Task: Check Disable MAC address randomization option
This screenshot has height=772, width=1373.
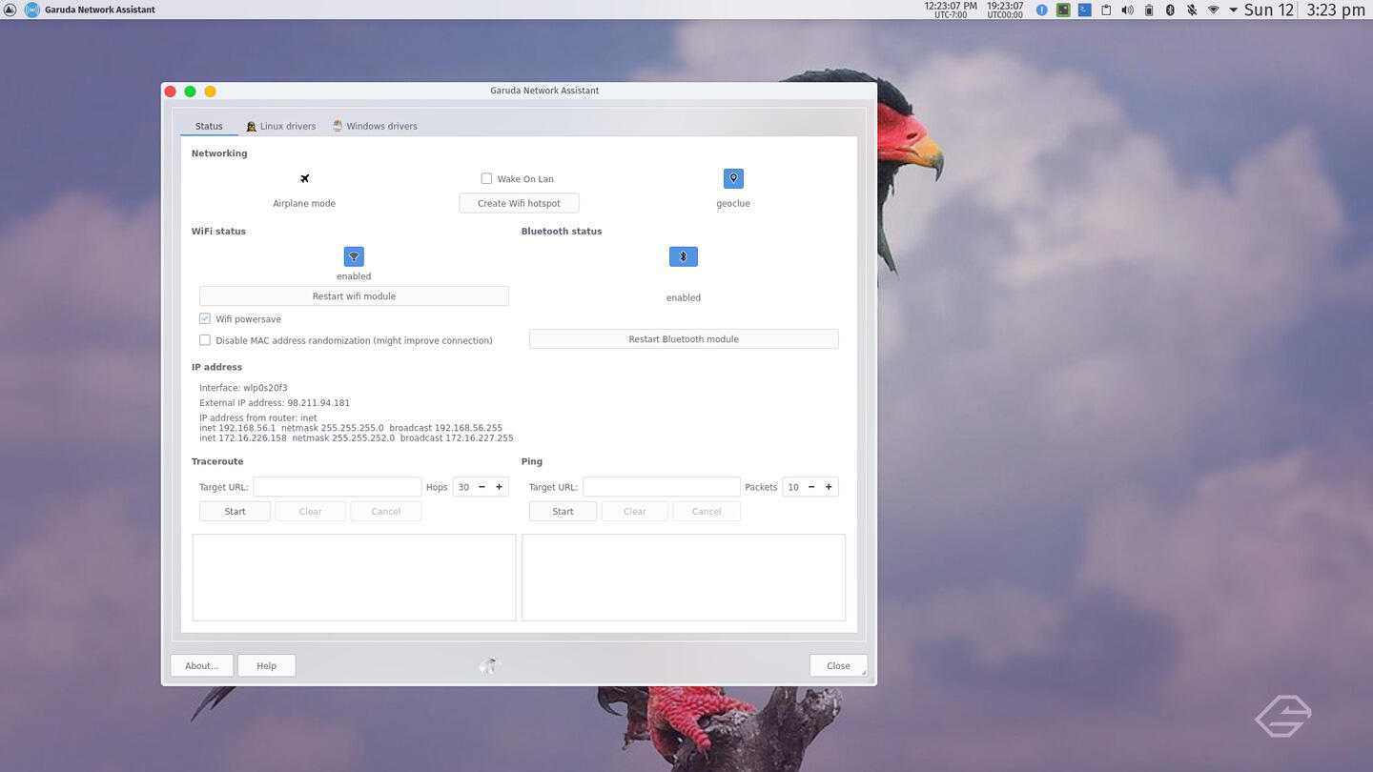Action: click(205, 339)
